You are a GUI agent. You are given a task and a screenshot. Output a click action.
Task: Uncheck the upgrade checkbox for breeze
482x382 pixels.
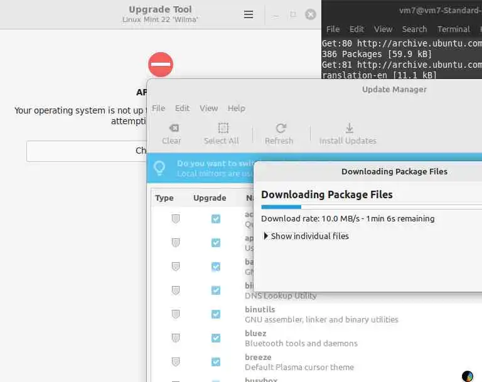(x=216, y=362)
